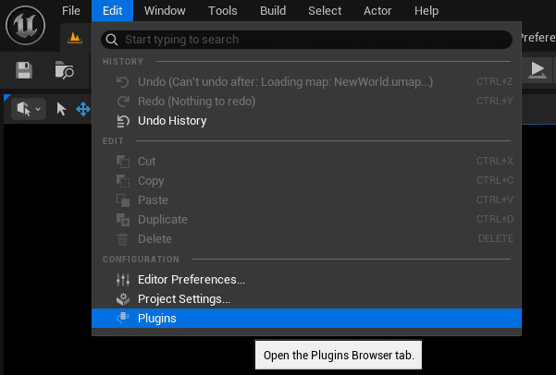Click the Cut scissors-style icon
Viewport: 556px width, 375px height.
click(123, 162)
